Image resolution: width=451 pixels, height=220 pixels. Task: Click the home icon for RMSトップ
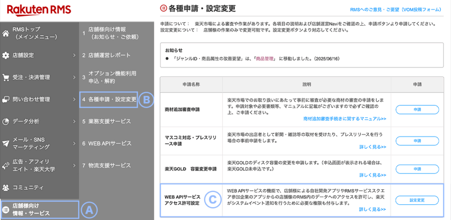pos(6,33)
